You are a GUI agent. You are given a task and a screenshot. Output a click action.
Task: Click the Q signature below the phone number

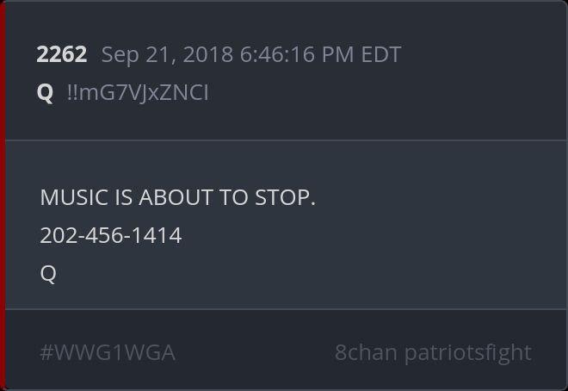(48, 274)
